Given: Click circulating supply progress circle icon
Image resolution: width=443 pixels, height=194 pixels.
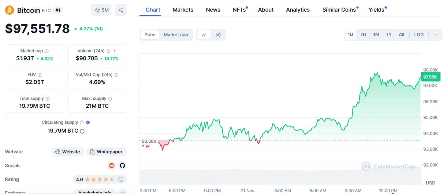Looking at the screenshot, I should click(82, 131).
